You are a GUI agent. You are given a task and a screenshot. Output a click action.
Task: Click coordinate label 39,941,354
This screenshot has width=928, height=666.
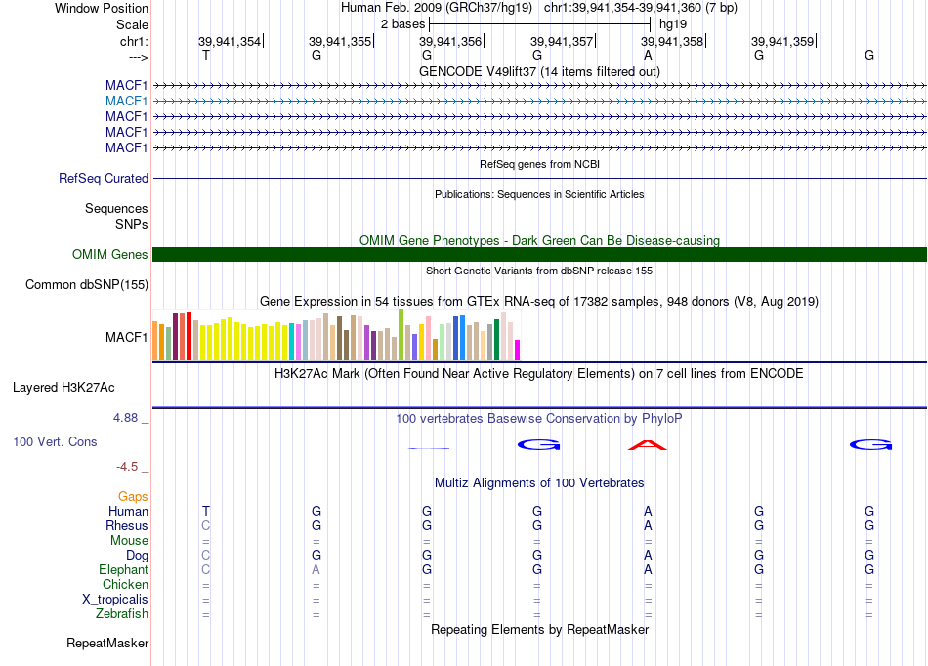(230, 41)
